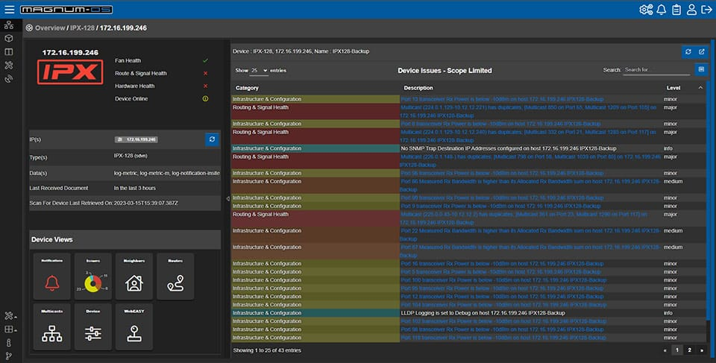
Task: Collapse the left panel using the splitter arrow
Action: [x=227, y=199]
